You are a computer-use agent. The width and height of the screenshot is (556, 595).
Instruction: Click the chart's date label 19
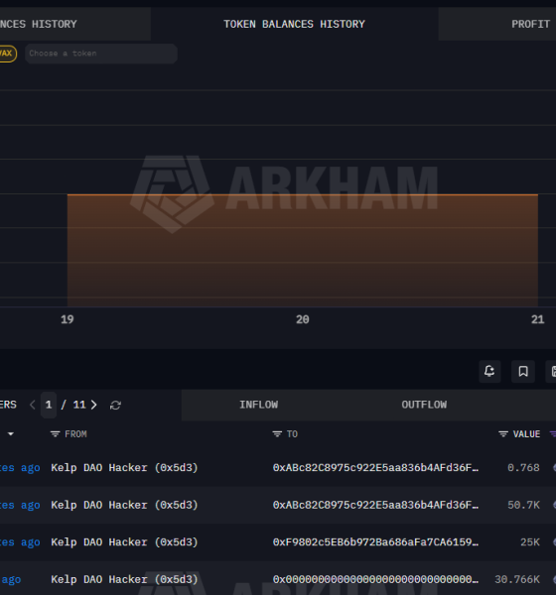pyautogui.click(x=68, y=319)
